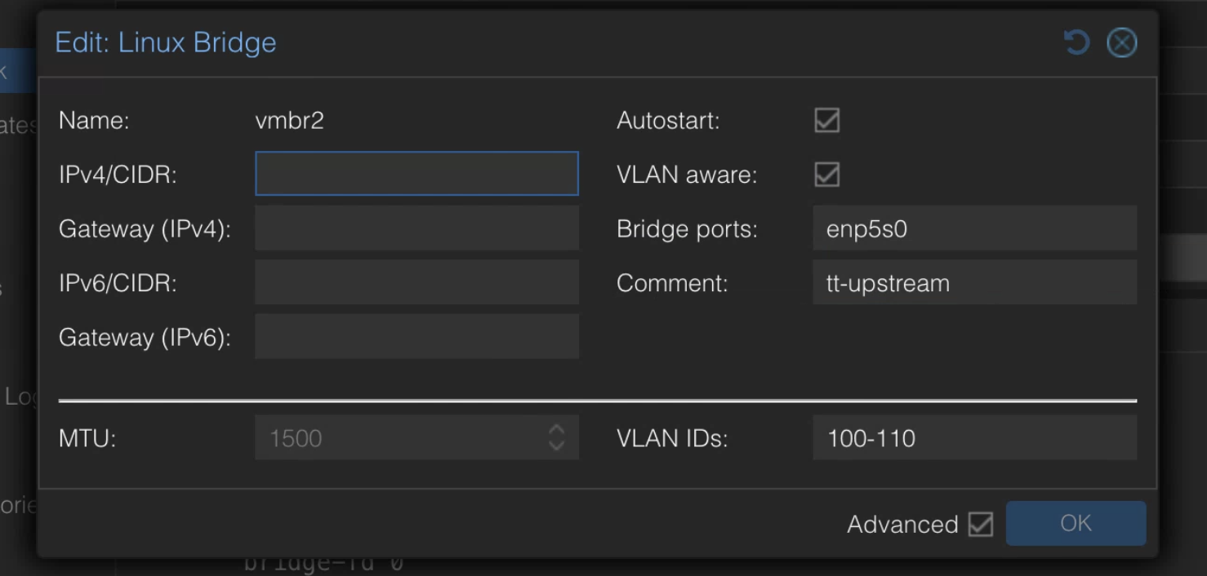Toggle the Autostart checkbox
The height and width of the screenshot is (576, 1207).
click(827, 121)
